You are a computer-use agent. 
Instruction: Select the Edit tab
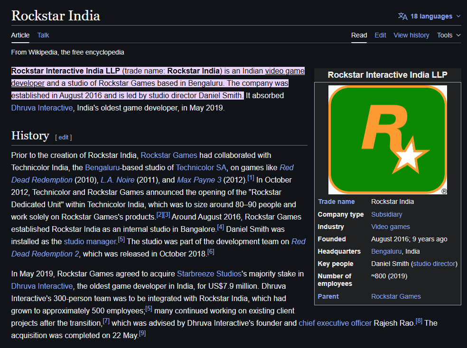coord(380,35)
